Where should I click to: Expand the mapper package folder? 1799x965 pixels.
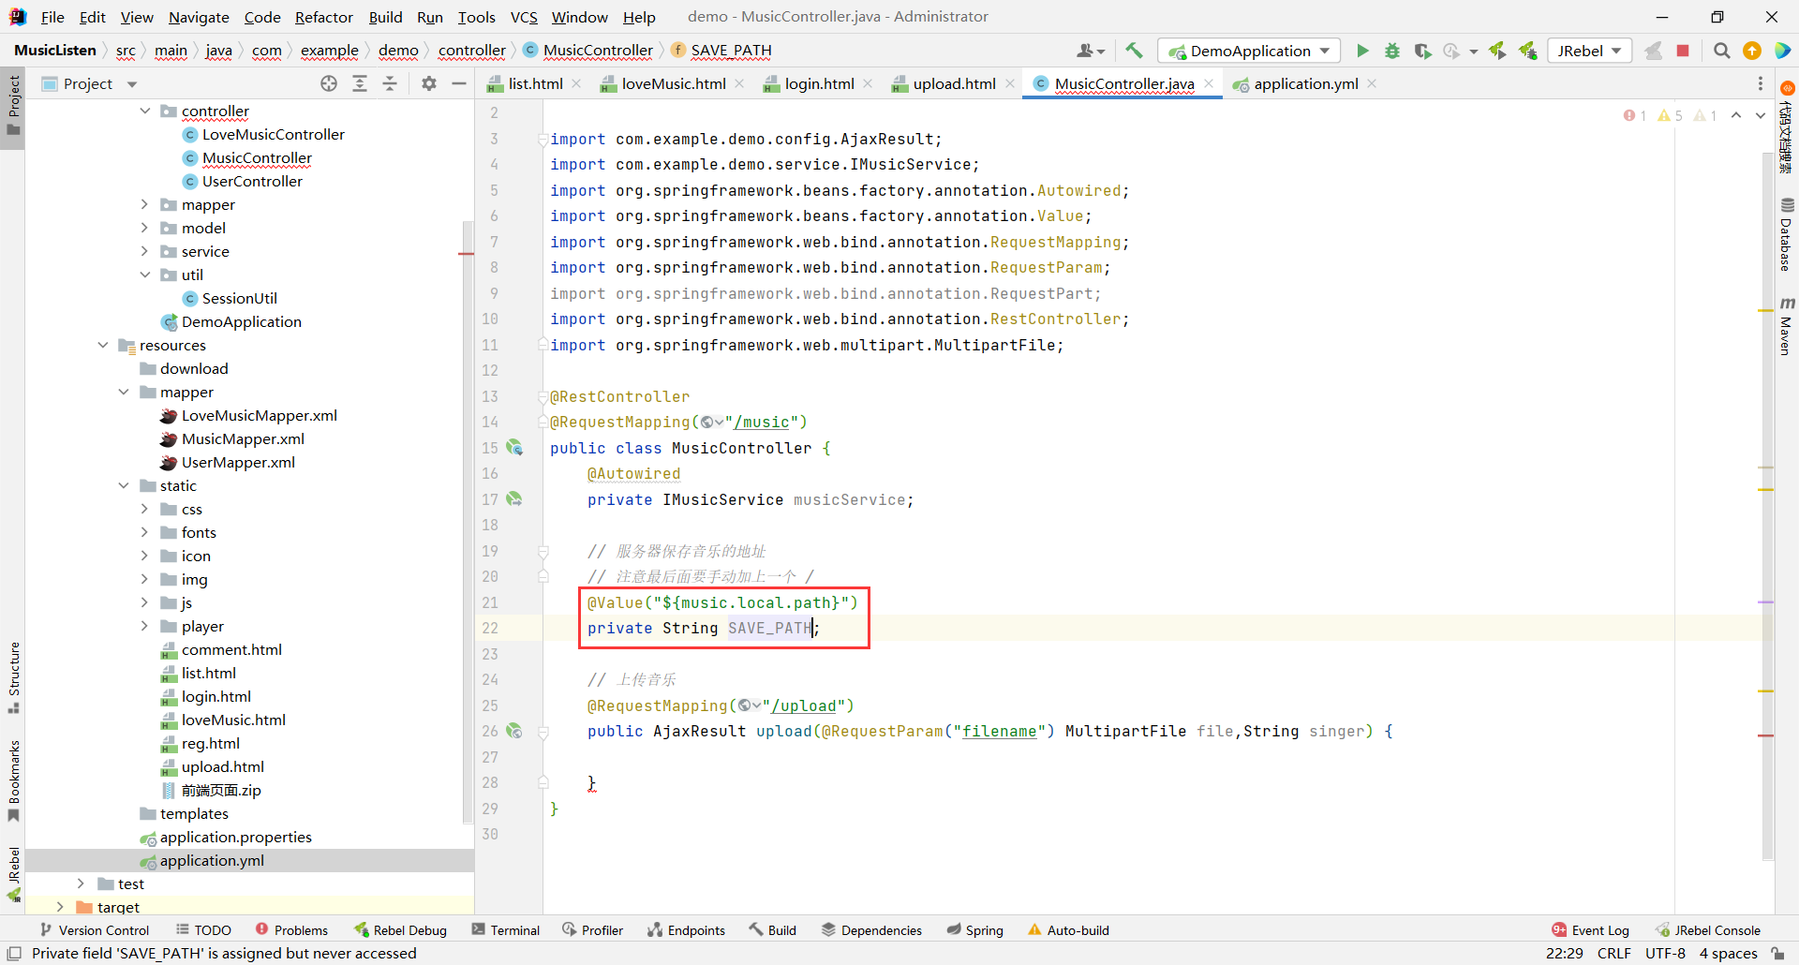[144, 204]
